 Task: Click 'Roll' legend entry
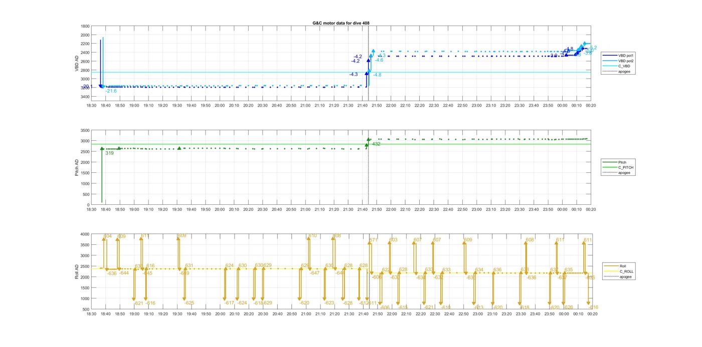623,266
